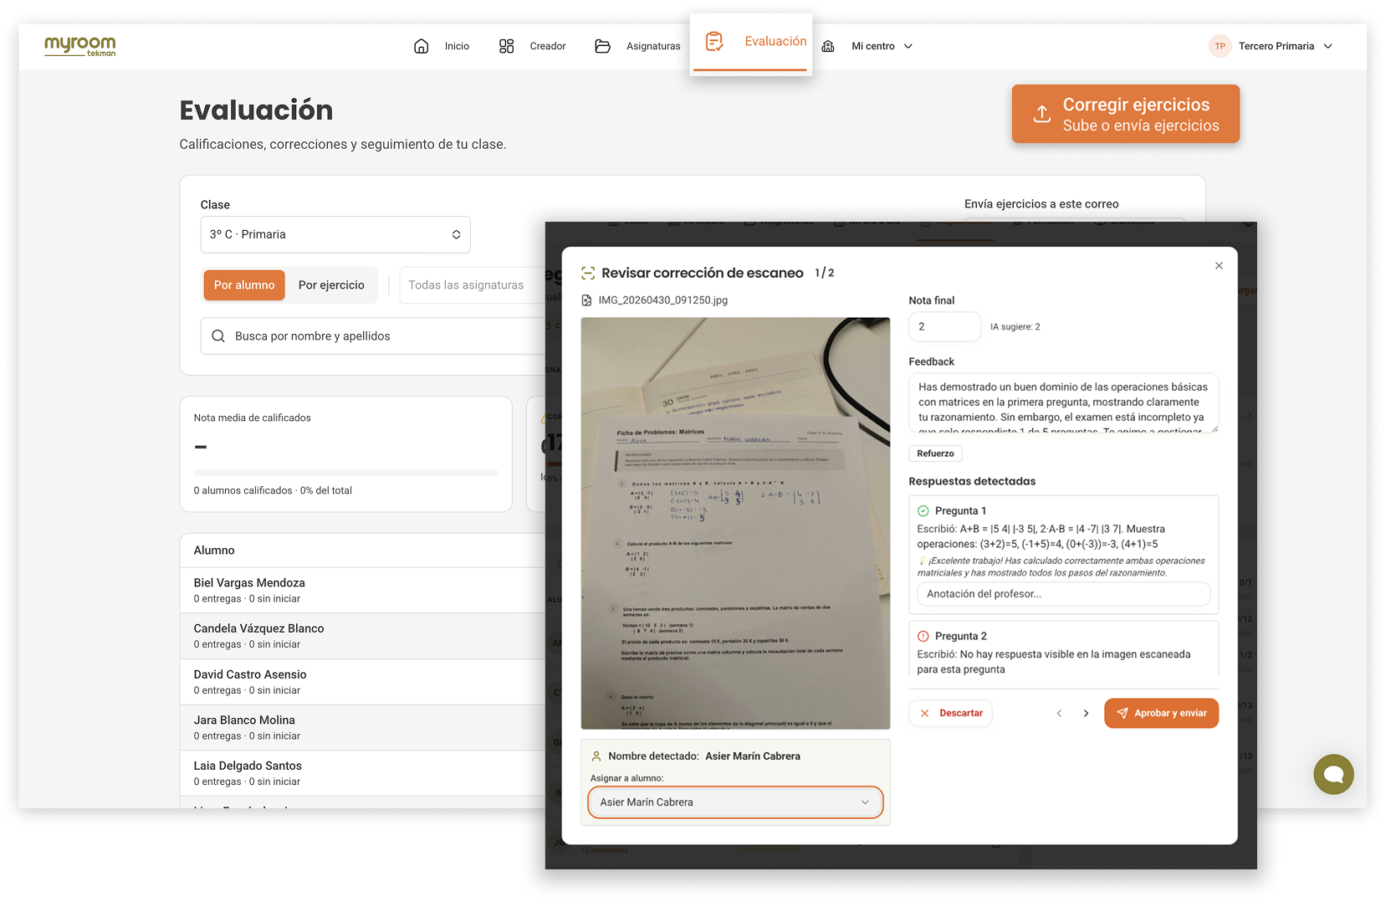Screen dimensions: 1386x902
Task: Open the Todas las asignaturas dropdown
Action: [473, 285]
